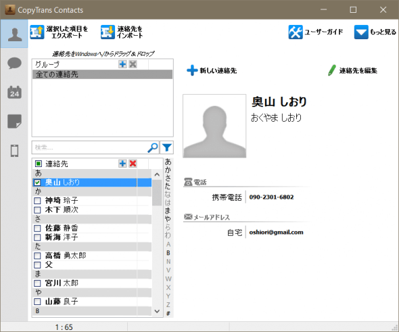Click 選択した項目をエクスポート export button
Image resolution: width=399 pixels, height=332 pixels.
pyautogui.click(x=59, y=32)
